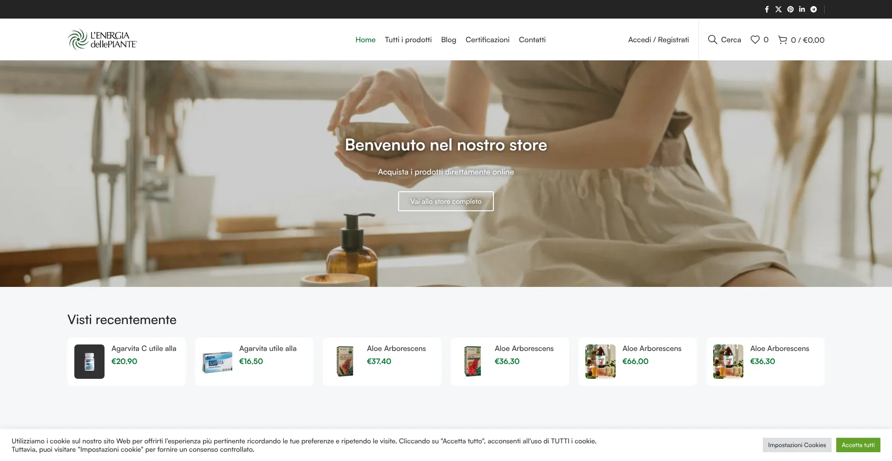
Task: Select the Agarvita C product thumbnail
Action: [x=89, y=361]
